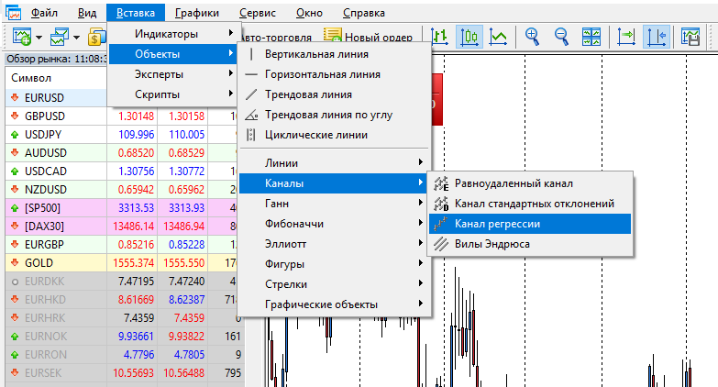The width and height of the screenshot is (718, 387).
Task: Select the EURNOK symbol
Action: point(46,337)
